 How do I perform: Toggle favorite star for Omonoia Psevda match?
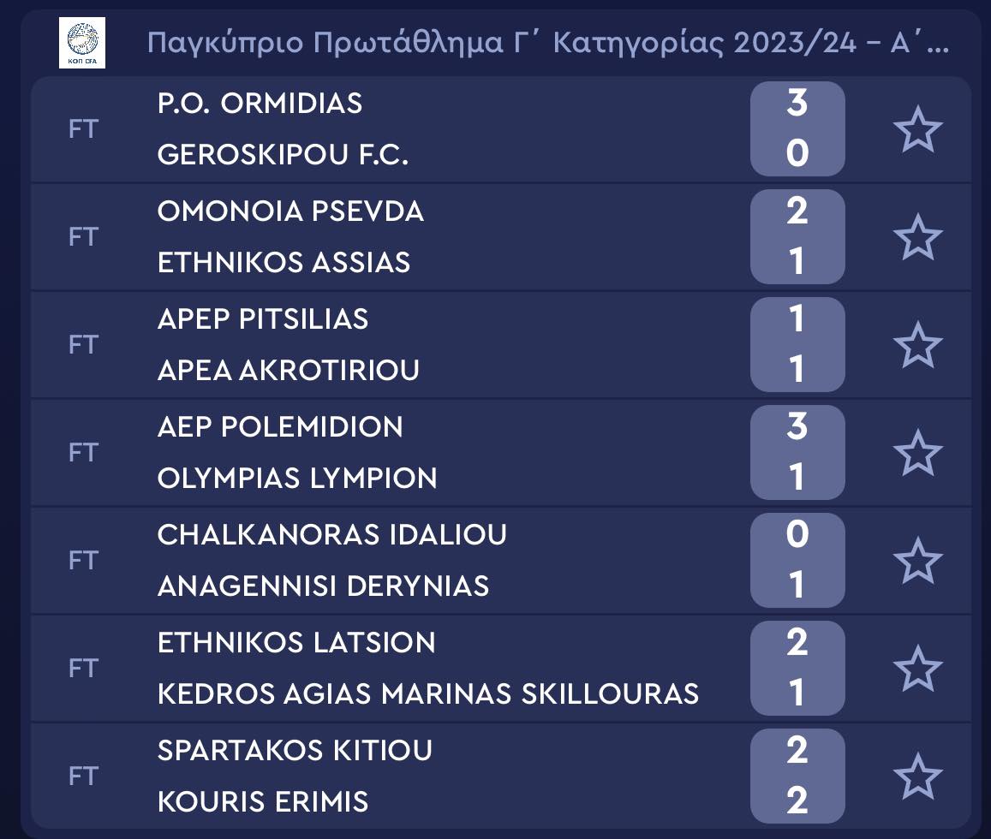tap(917, 237)
